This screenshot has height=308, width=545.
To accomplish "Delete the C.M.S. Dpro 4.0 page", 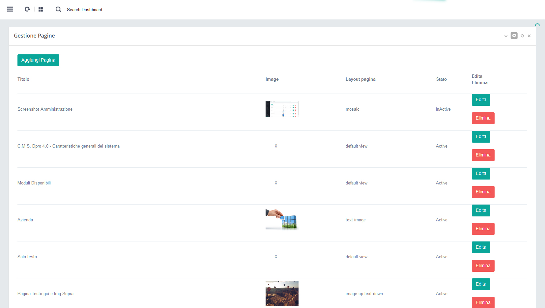I will [483, 155].
